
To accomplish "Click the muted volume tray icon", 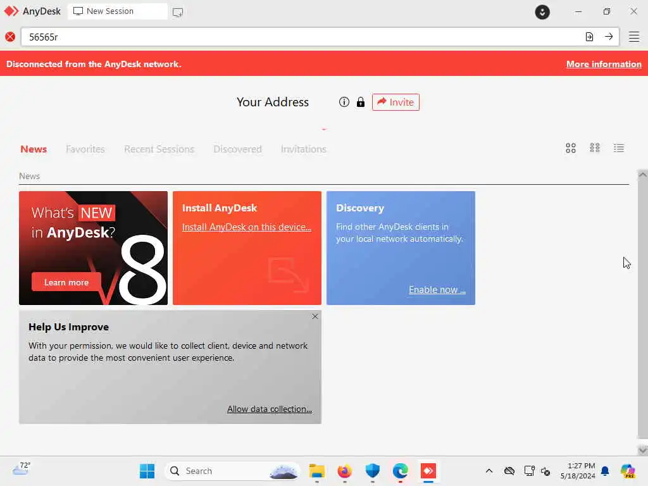I will tap(545, 471).
